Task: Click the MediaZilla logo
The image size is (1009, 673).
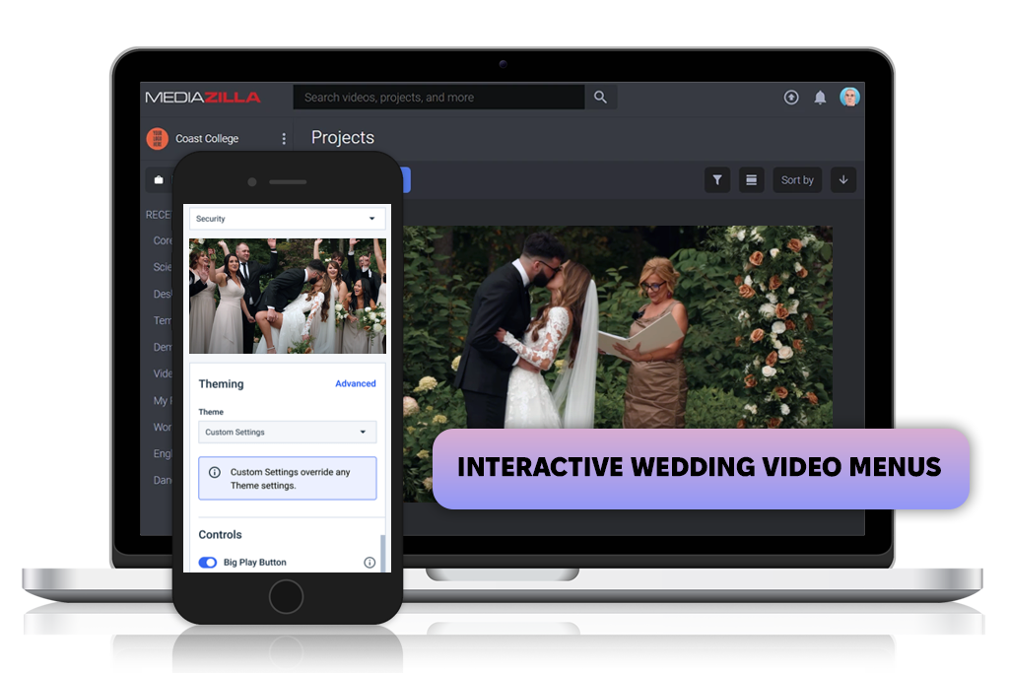Action: [203, 98]
